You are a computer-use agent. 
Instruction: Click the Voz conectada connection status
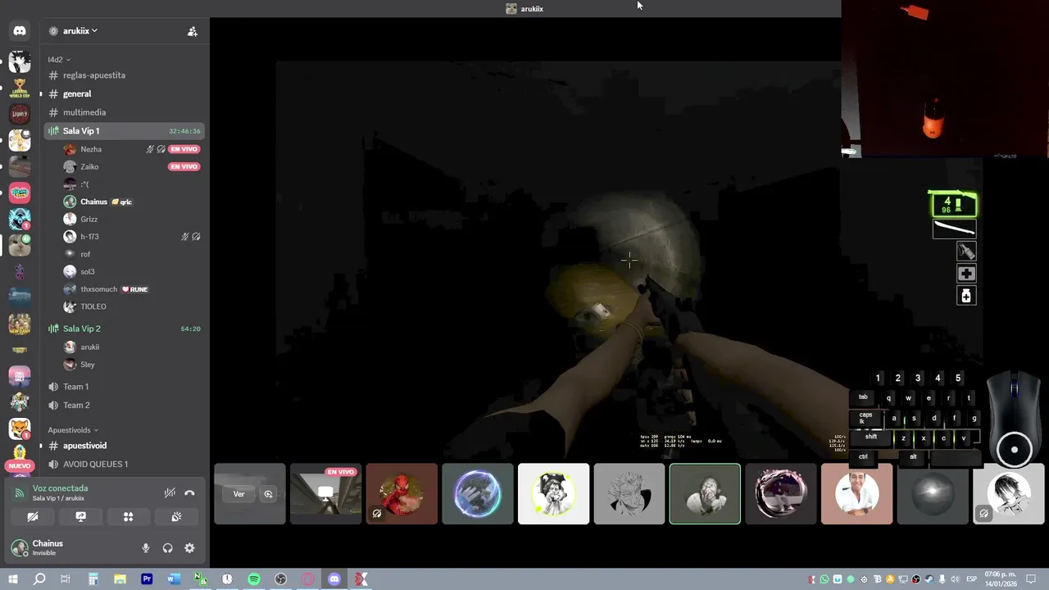coord(60,488)
